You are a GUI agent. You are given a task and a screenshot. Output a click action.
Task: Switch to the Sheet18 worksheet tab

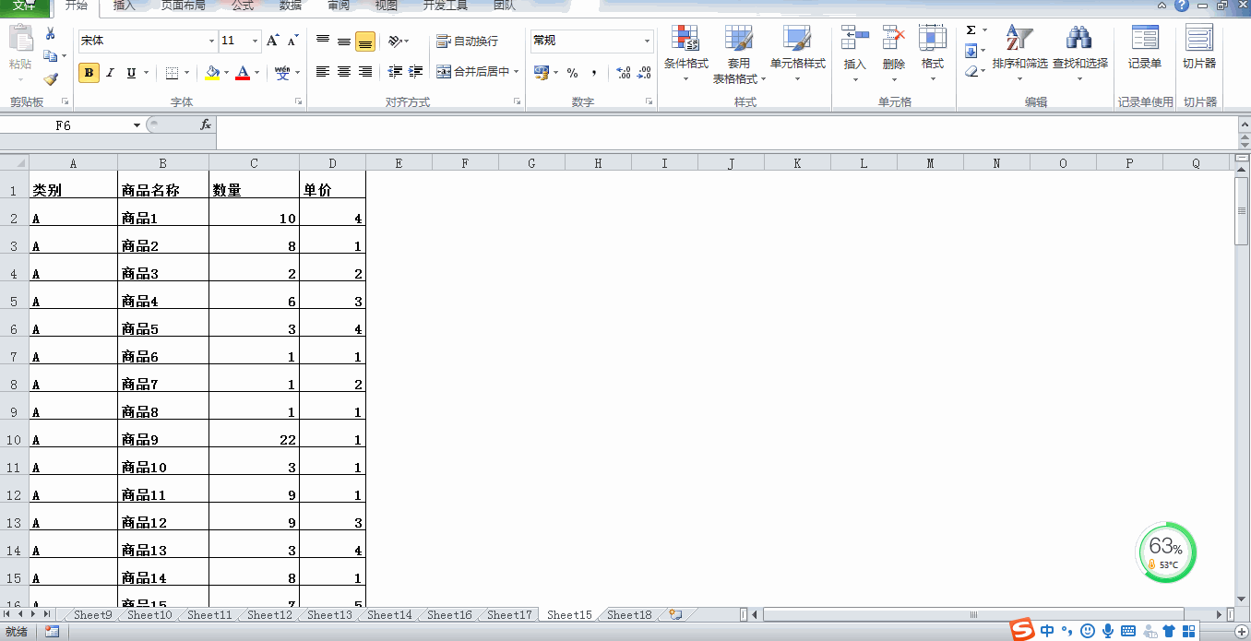[629, 615]
